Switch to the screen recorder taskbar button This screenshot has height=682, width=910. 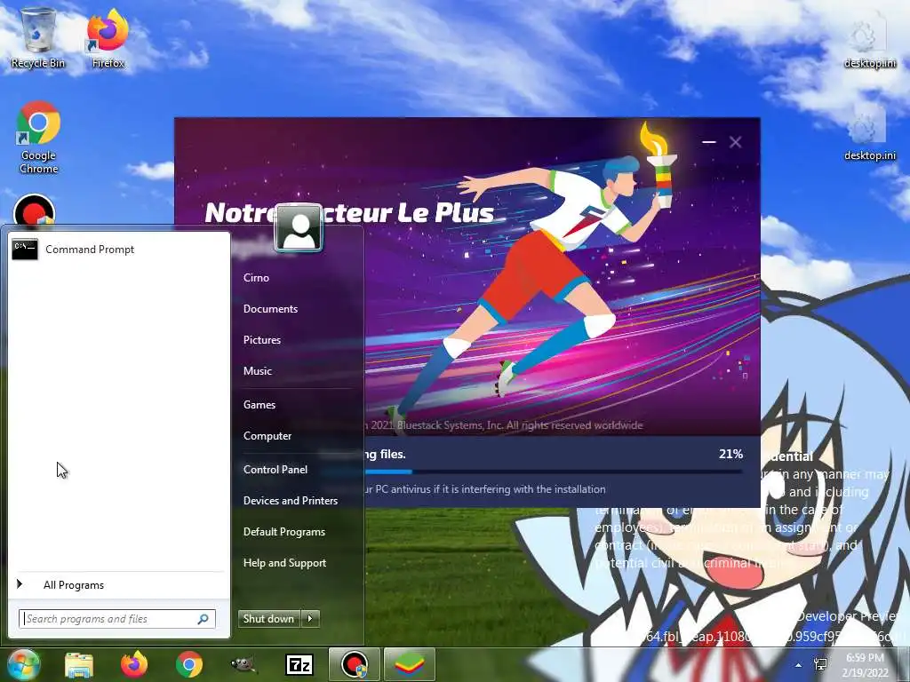[x=354, y=664]
